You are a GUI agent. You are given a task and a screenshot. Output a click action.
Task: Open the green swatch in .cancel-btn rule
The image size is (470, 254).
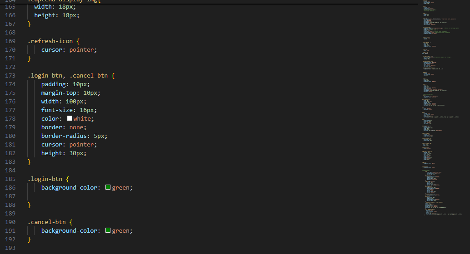tap(108, 230)
